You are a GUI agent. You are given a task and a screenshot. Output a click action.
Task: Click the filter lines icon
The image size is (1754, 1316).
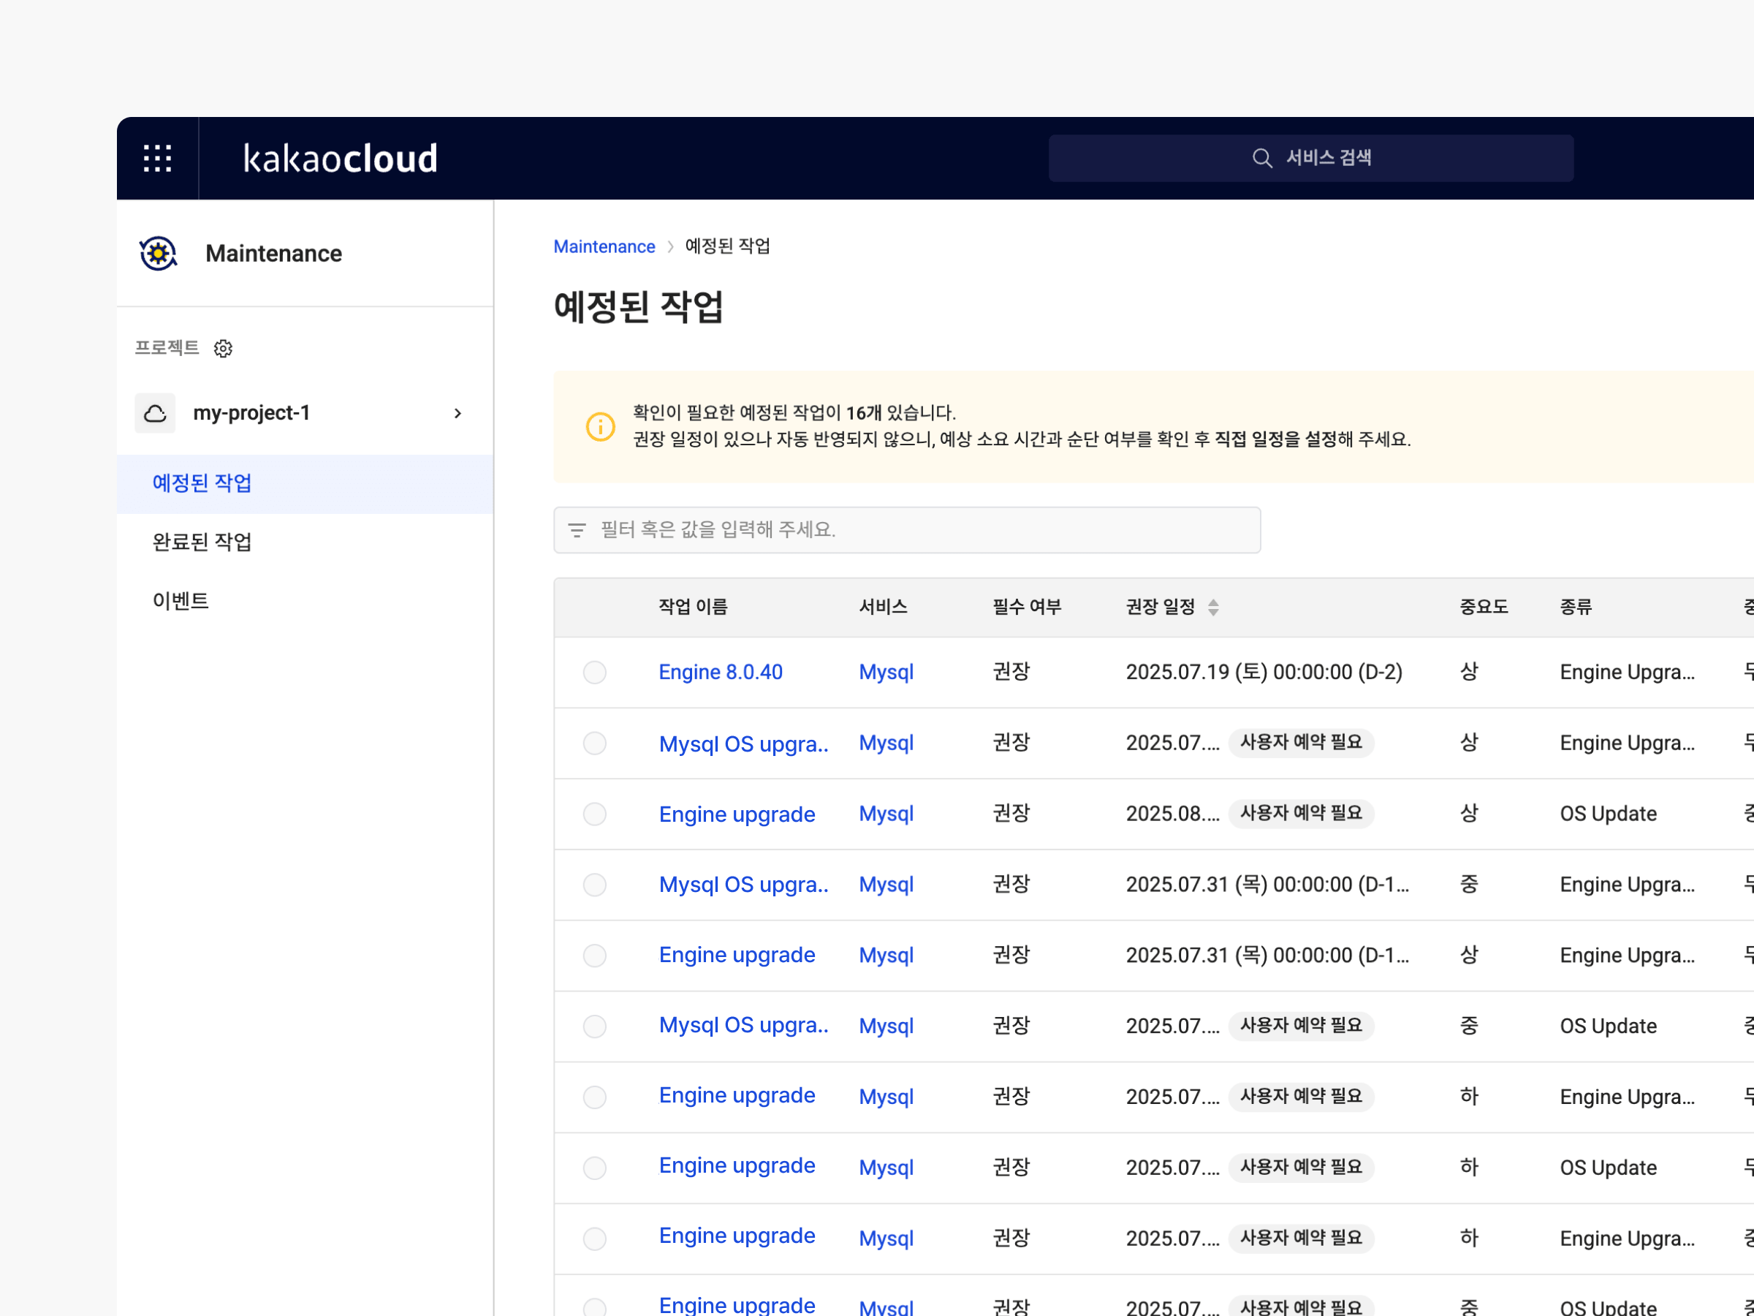[577, 530]
